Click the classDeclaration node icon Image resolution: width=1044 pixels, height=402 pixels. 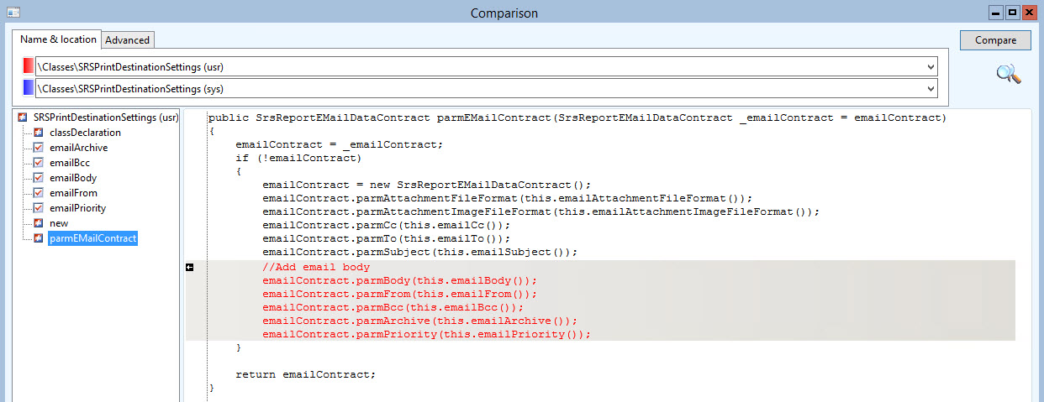(39, 133)
